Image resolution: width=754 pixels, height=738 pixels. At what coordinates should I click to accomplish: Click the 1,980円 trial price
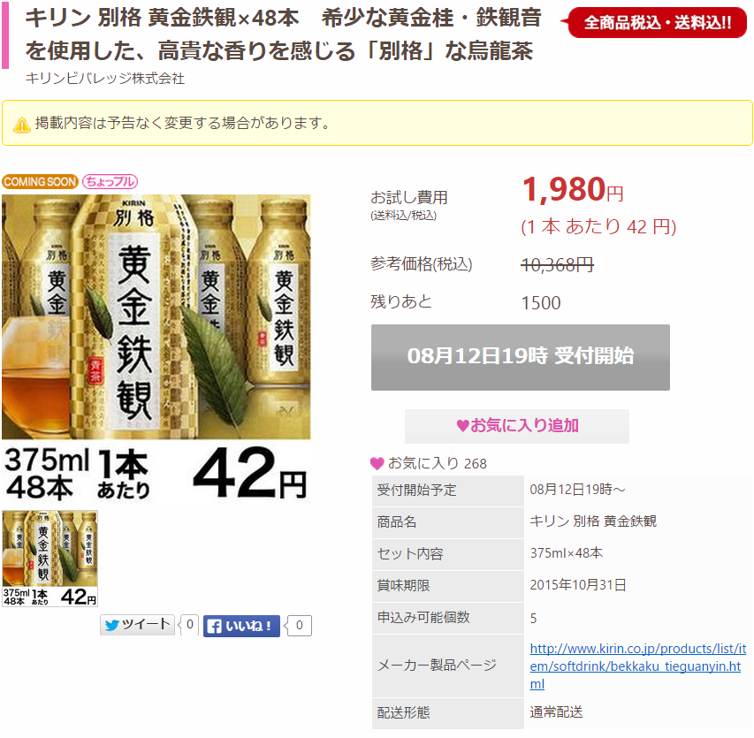coord(573,189)
